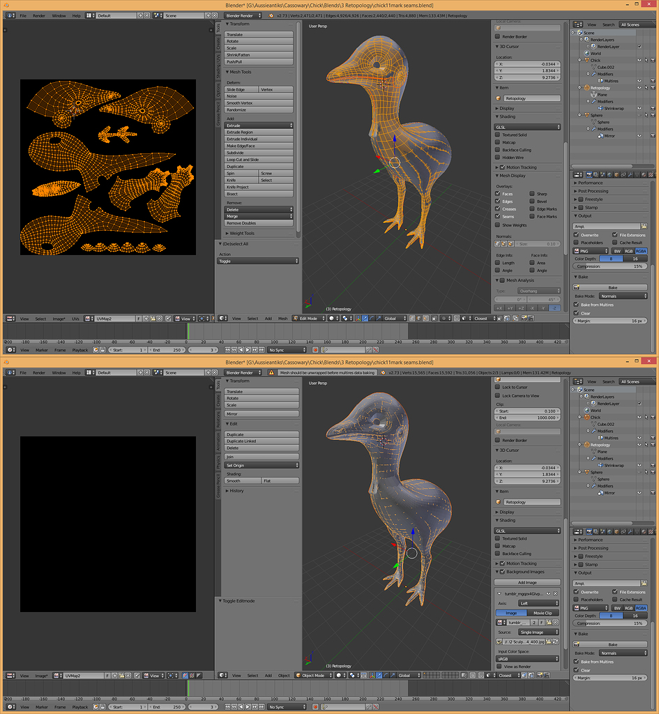Open Edit Mode selector in top window
Image resolution: width=659 pixels, height=714 pixels.
[309, 318]
